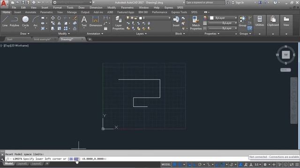
Task: Open Layer Properties manager
Action: point(118,23)
